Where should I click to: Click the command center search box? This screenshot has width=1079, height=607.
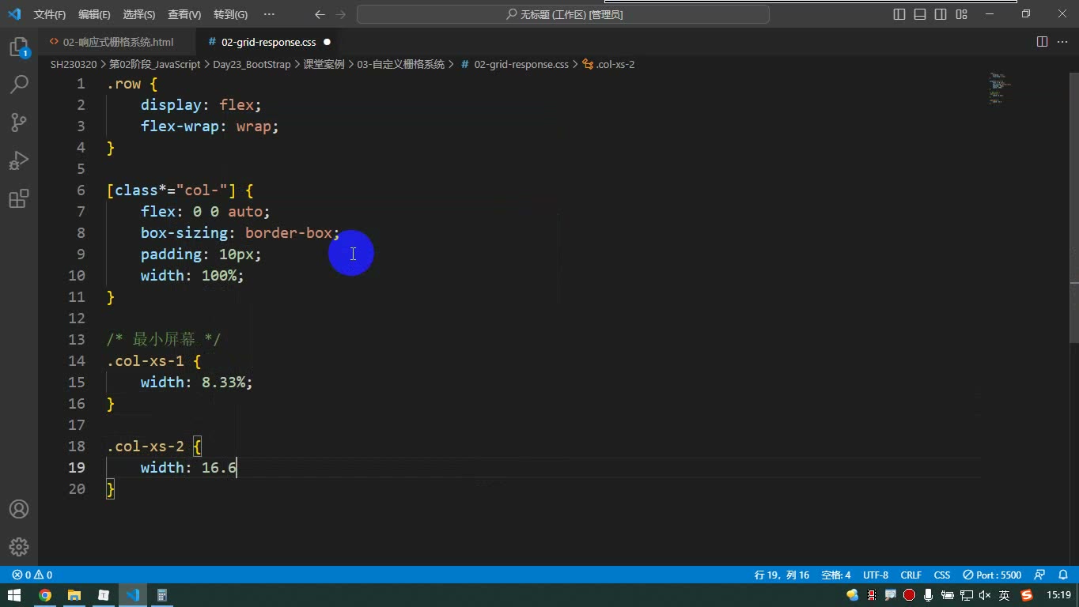point(563,14)
